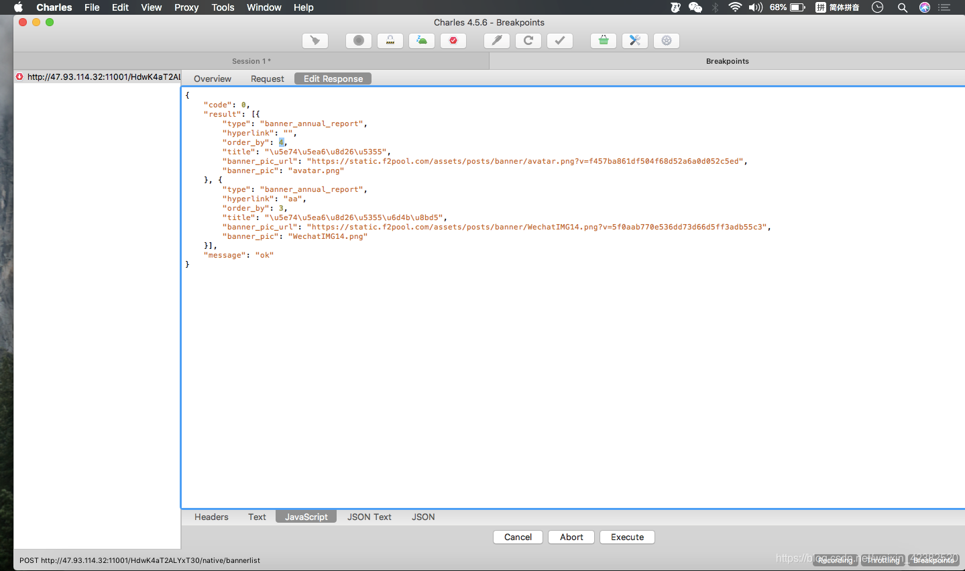Toggle Recording status button in status bar

(x=836, y=560)
